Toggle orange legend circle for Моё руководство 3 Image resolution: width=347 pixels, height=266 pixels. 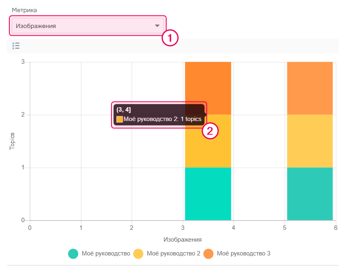point(209,254)
